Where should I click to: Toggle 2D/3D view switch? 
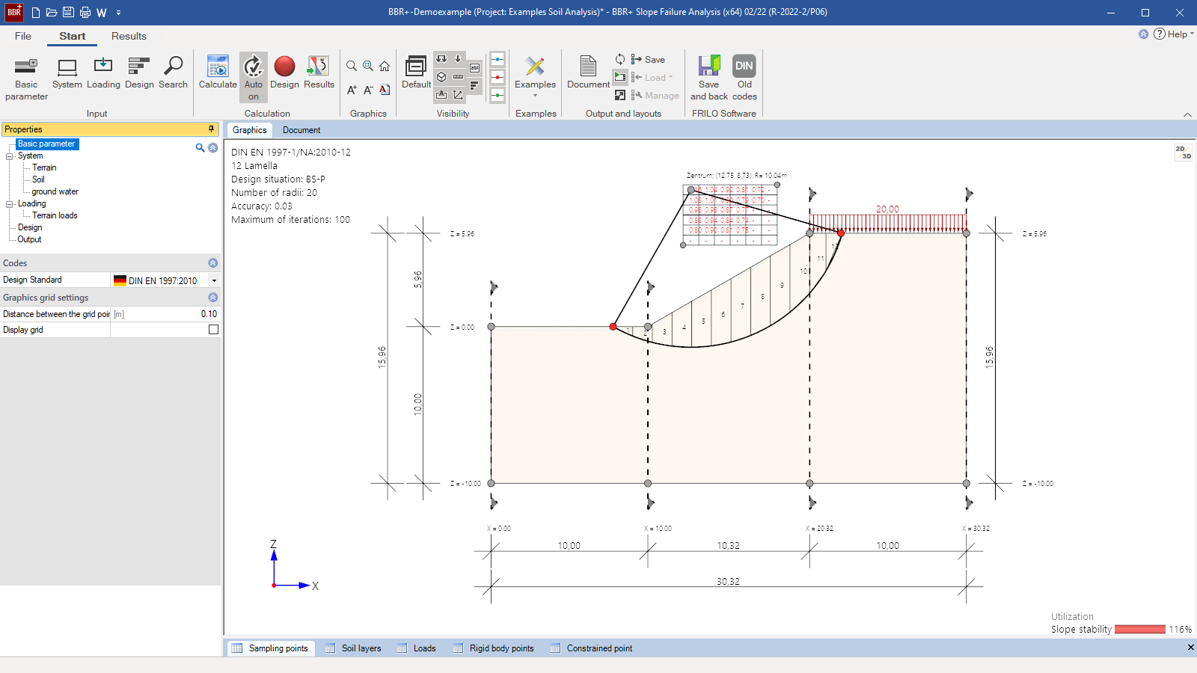pyautogui.click(x=1183, y=153)
